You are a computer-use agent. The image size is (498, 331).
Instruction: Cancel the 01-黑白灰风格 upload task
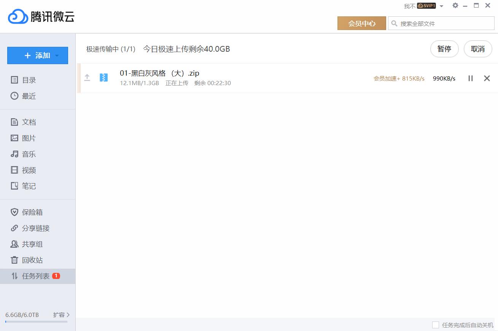(487, 78)
